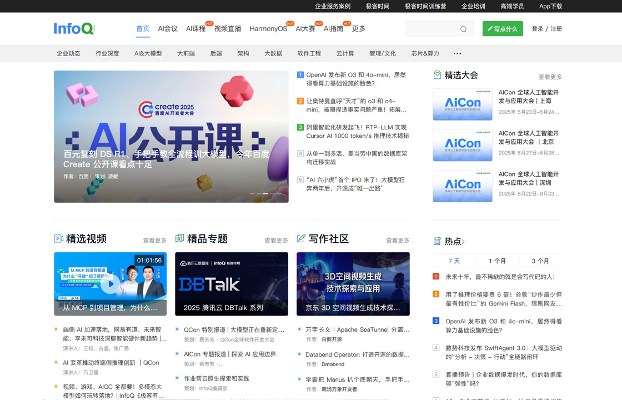Open the AI课程 navigation item
This screenshot has width=622, height=400.
195,28
